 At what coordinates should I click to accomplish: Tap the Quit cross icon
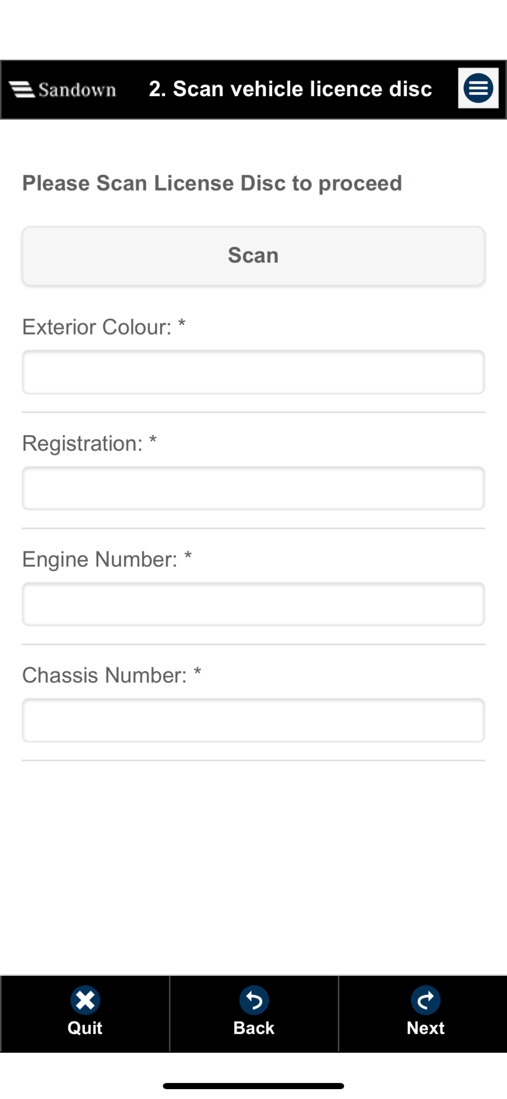[85, 1000]
